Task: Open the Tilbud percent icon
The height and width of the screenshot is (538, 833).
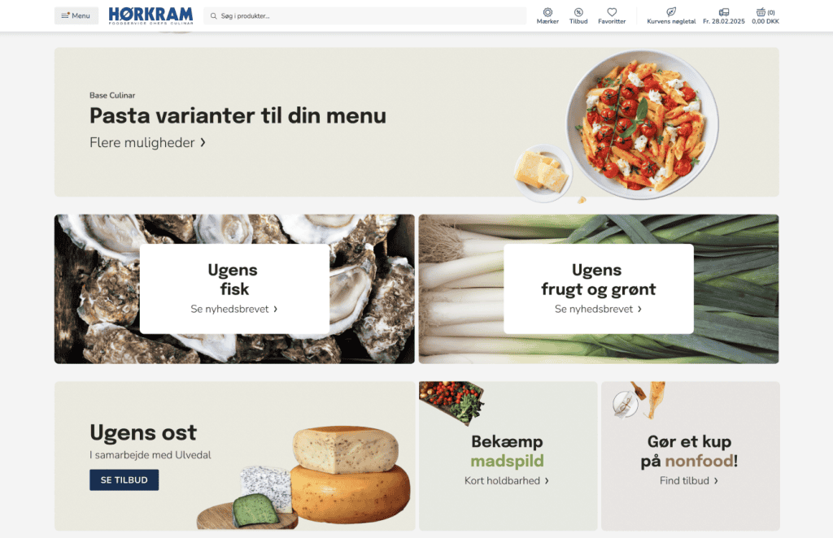Action: pos(578,12)
